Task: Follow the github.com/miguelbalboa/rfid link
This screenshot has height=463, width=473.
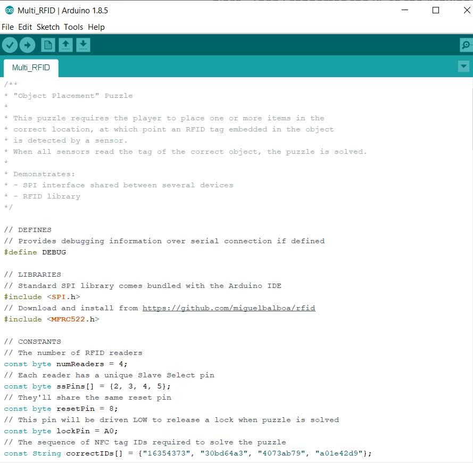Action: 229,308
